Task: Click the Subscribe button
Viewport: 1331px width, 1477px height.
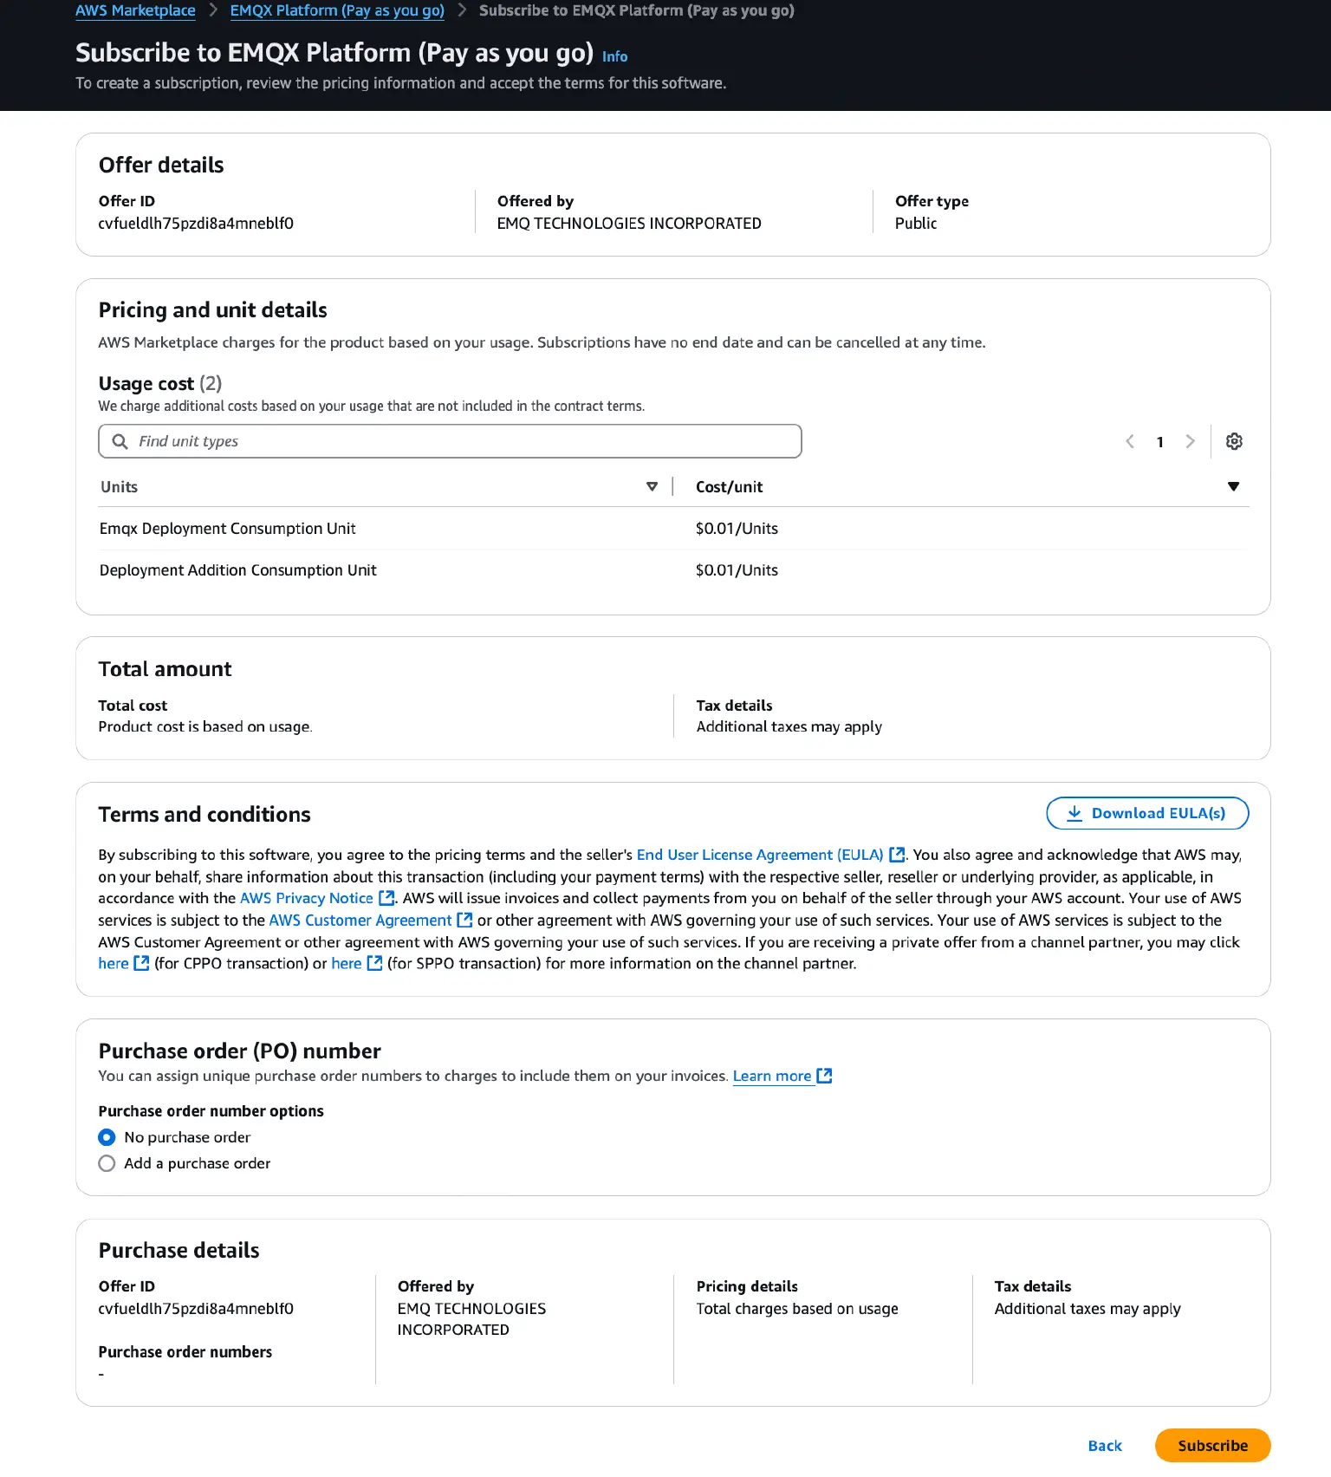Action: point(1212,1445)
